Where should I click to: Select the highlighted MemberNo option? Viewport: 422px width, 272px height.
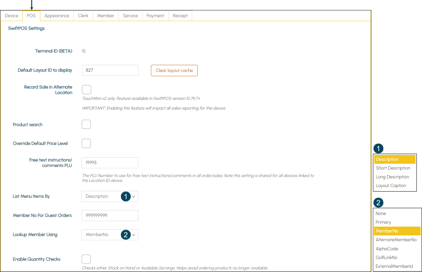pyautogui.click(x=397, y=231)
